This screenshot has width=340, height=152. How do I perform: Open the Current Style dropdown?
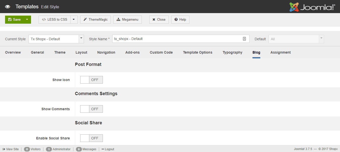click(81, 39)
